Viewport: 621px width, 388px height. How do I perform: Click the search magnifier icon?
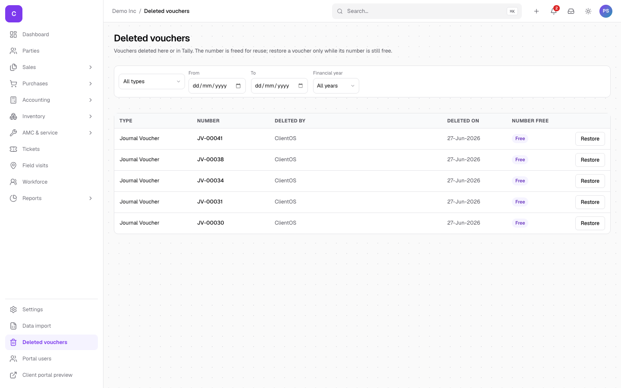[x=340, y=11]
